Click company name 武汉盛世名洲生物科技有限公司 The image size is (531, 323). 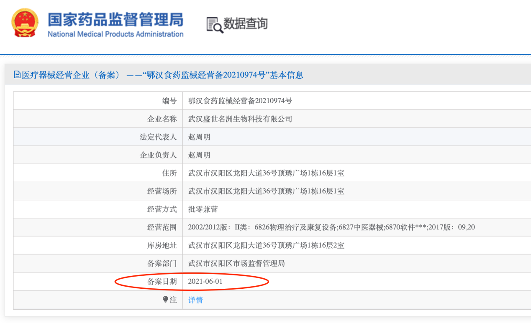click(x=240, y=119)
